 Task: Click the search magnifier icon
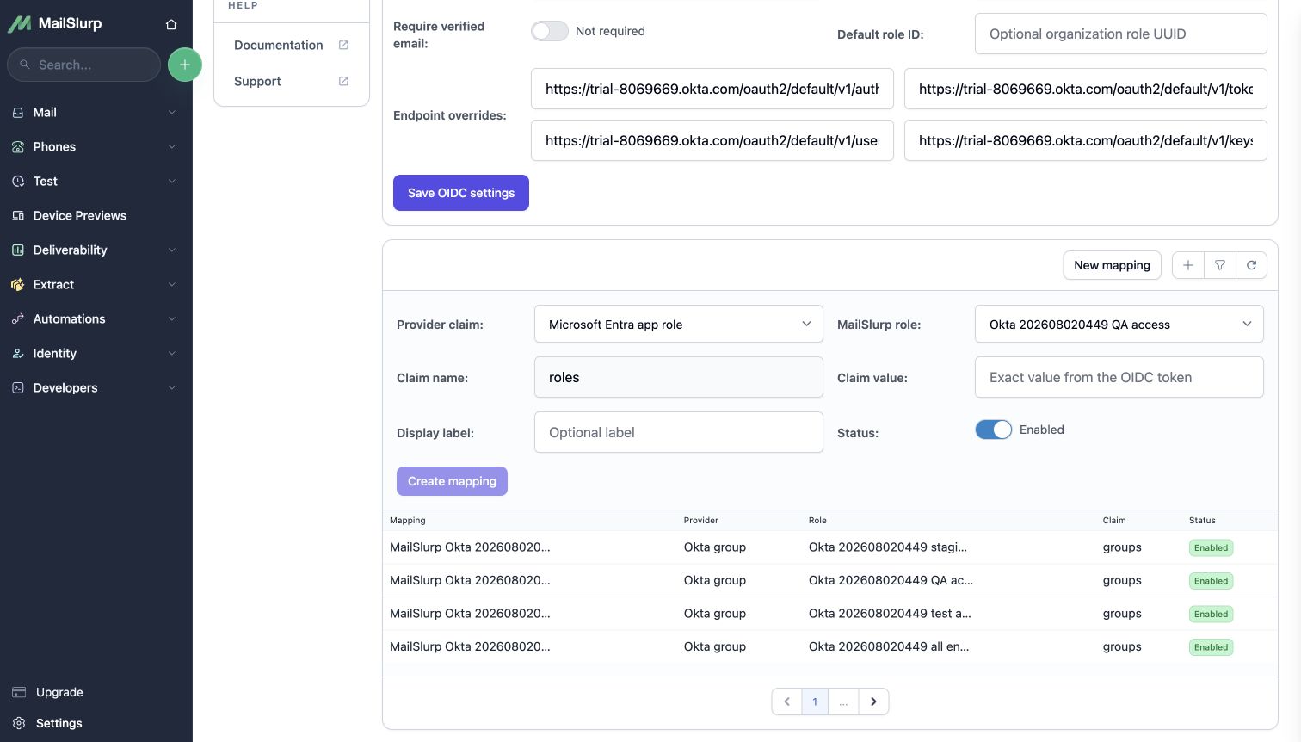coord(25,65)
